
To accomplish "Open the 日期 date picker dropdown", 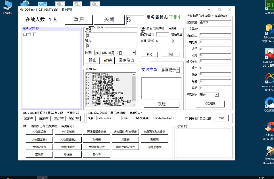I will (133, 53).
